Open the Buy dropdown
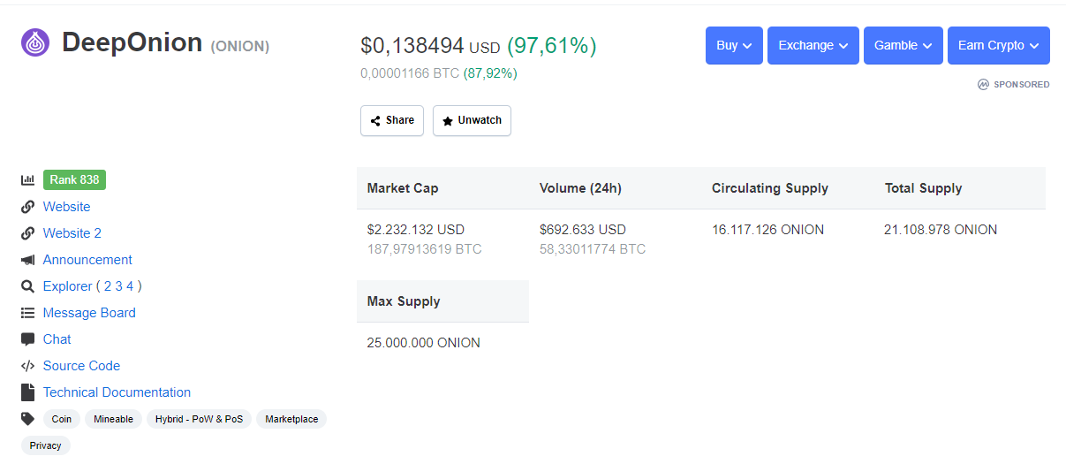Viewport: 1066px width, 464px height. click(734, 45)
